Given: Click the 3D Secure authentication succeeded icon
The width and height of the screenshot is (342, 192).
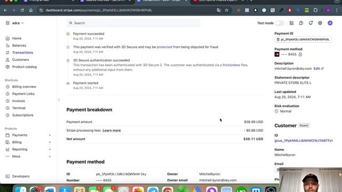Looking at the screenshot, I should click(68, 60).
